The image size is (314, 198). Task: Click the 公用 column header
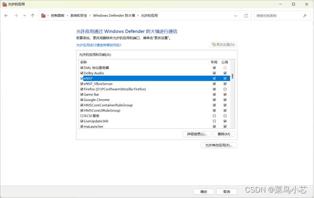[225, 62]
